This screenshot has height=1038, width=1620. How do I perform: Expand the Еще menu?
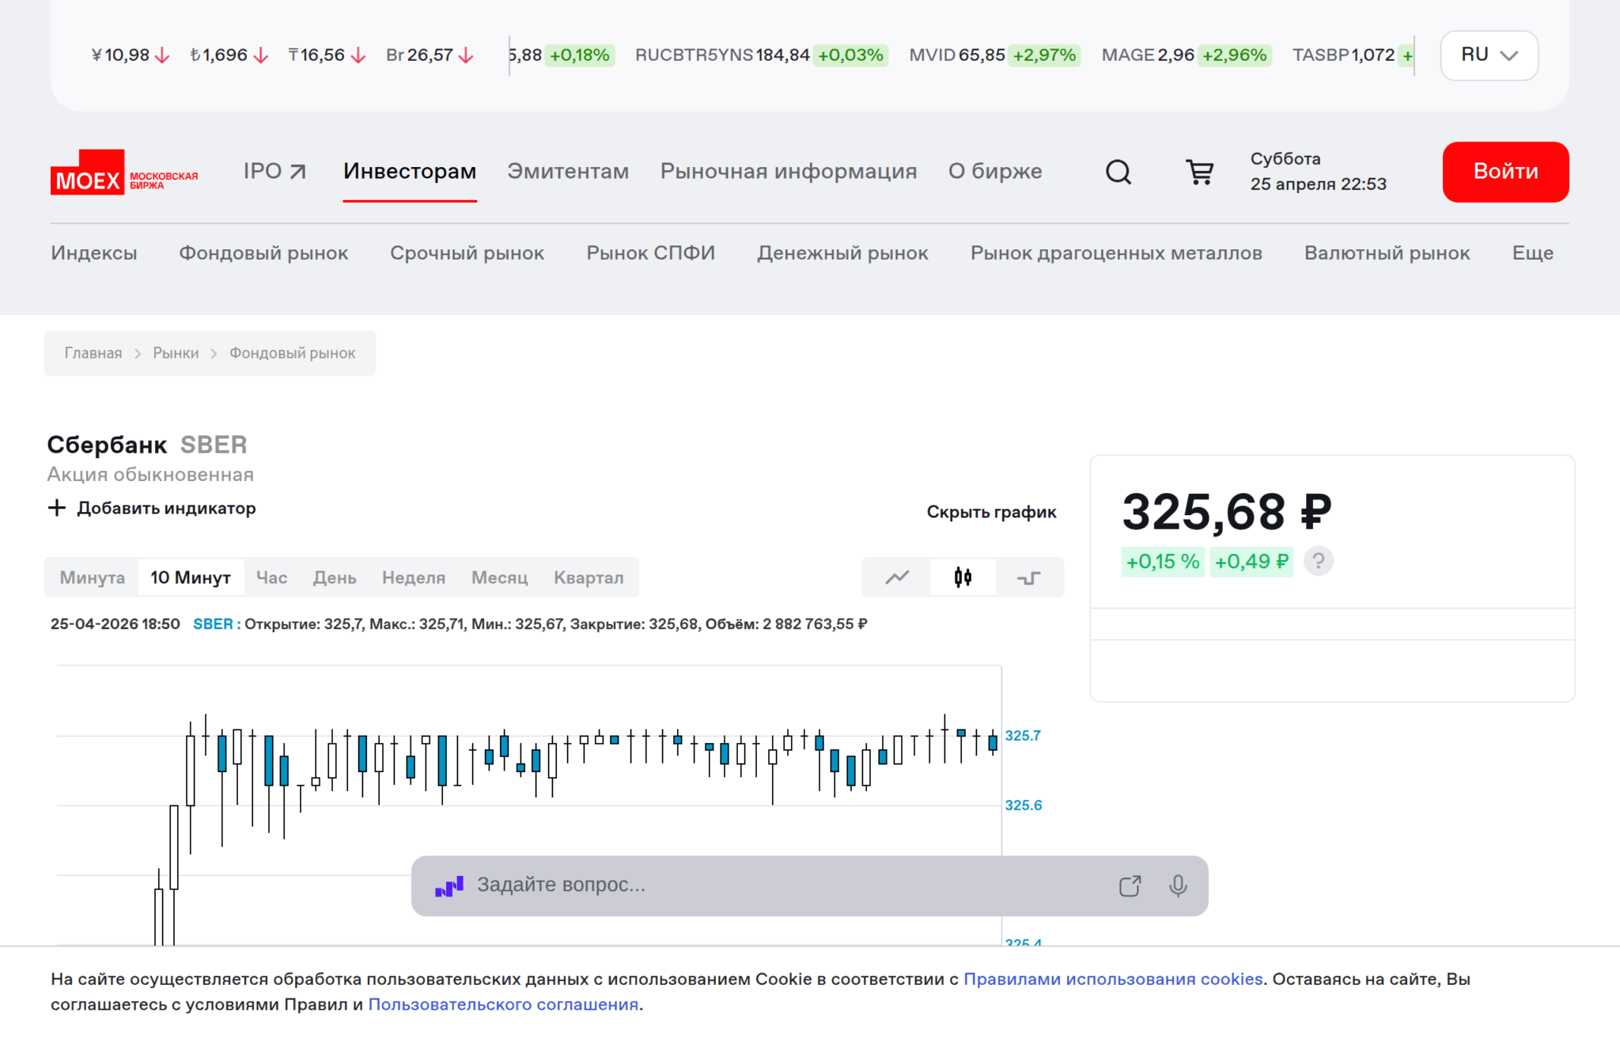point(1533,253)
